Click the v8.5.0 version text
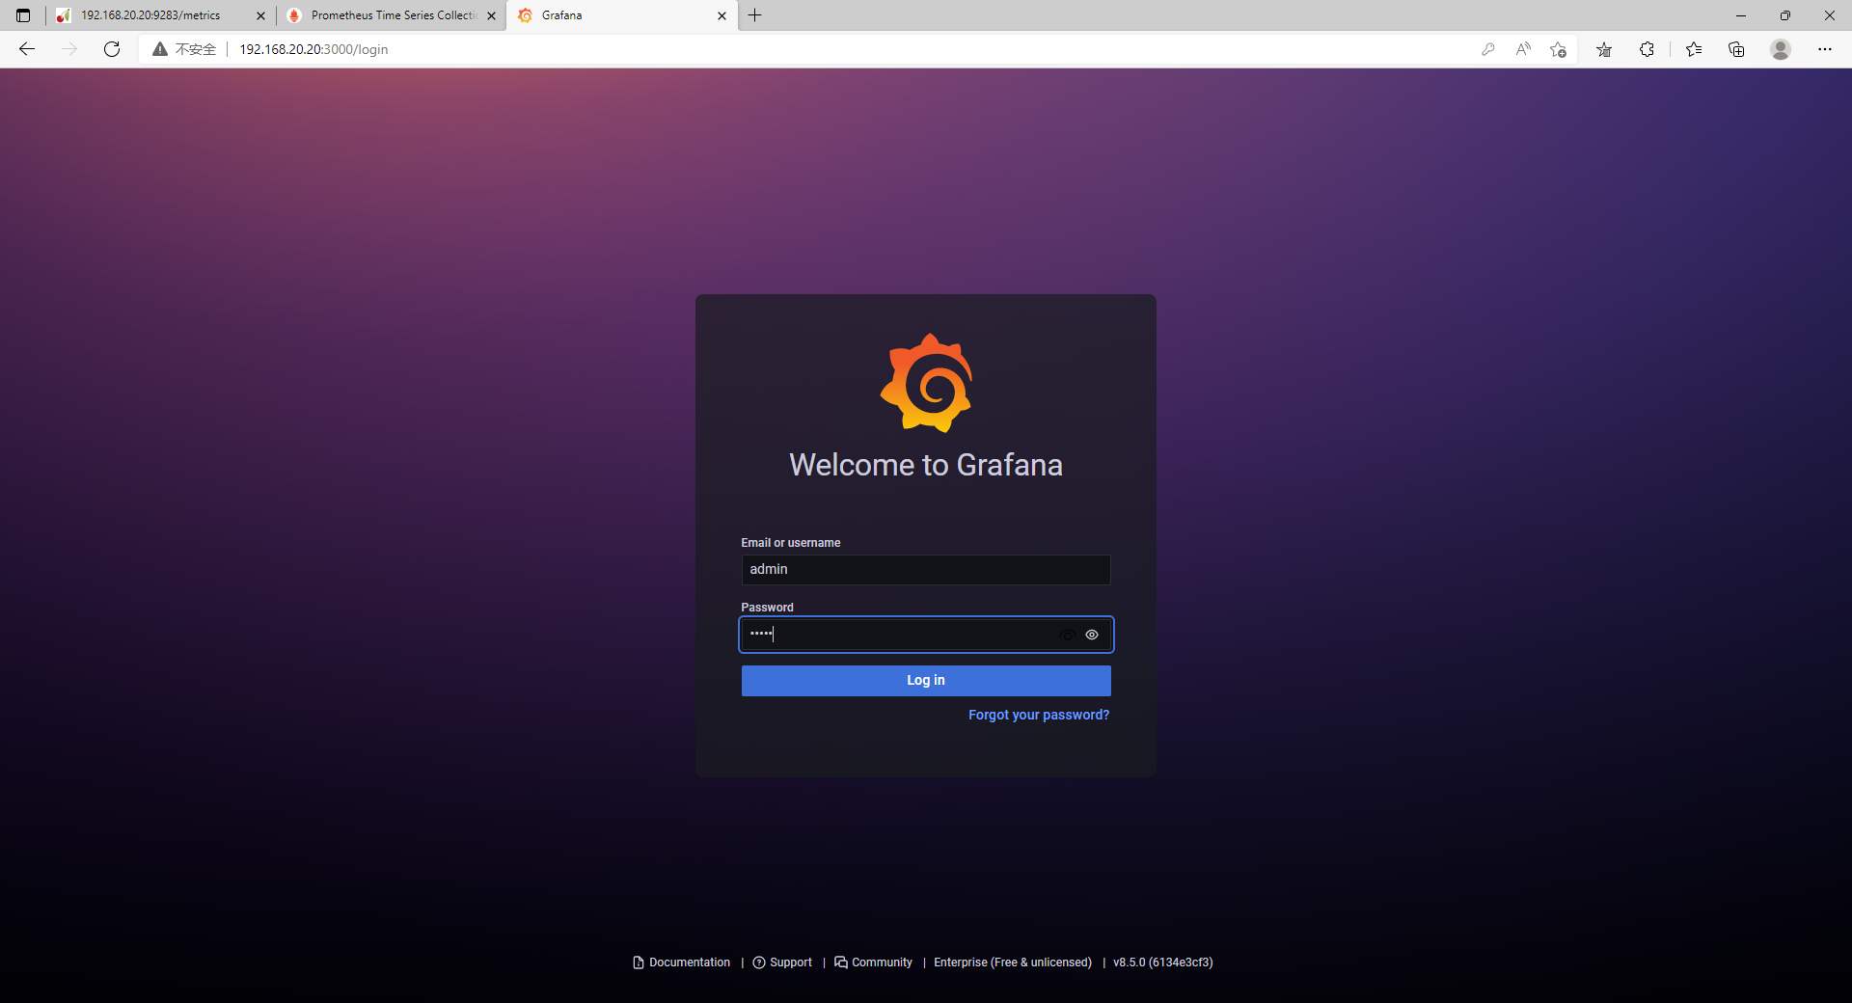Viewport: 1852px width, 1003px height. [1163, 962]
